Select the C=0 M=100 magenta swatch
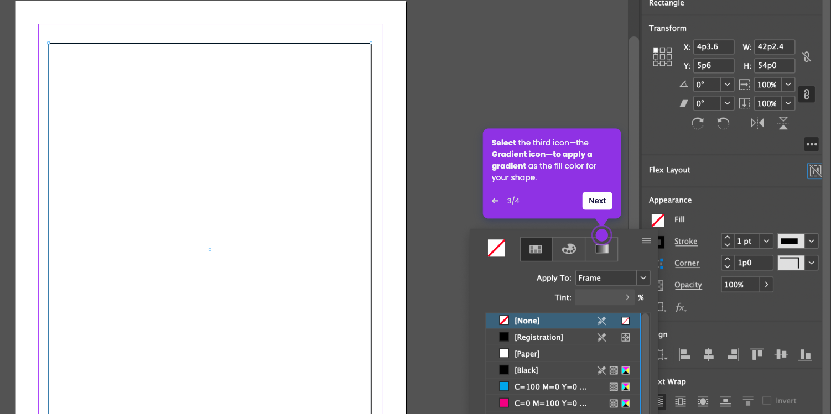 563,403
